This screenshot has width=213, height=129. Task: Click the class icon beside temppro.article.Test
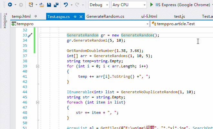154,24
